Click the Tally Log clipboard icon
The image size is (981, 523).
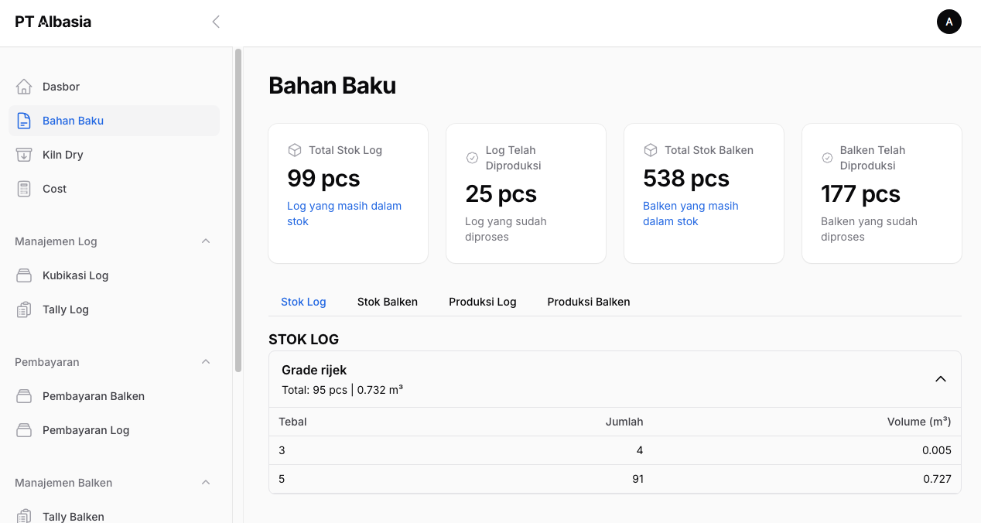(24, 309)
